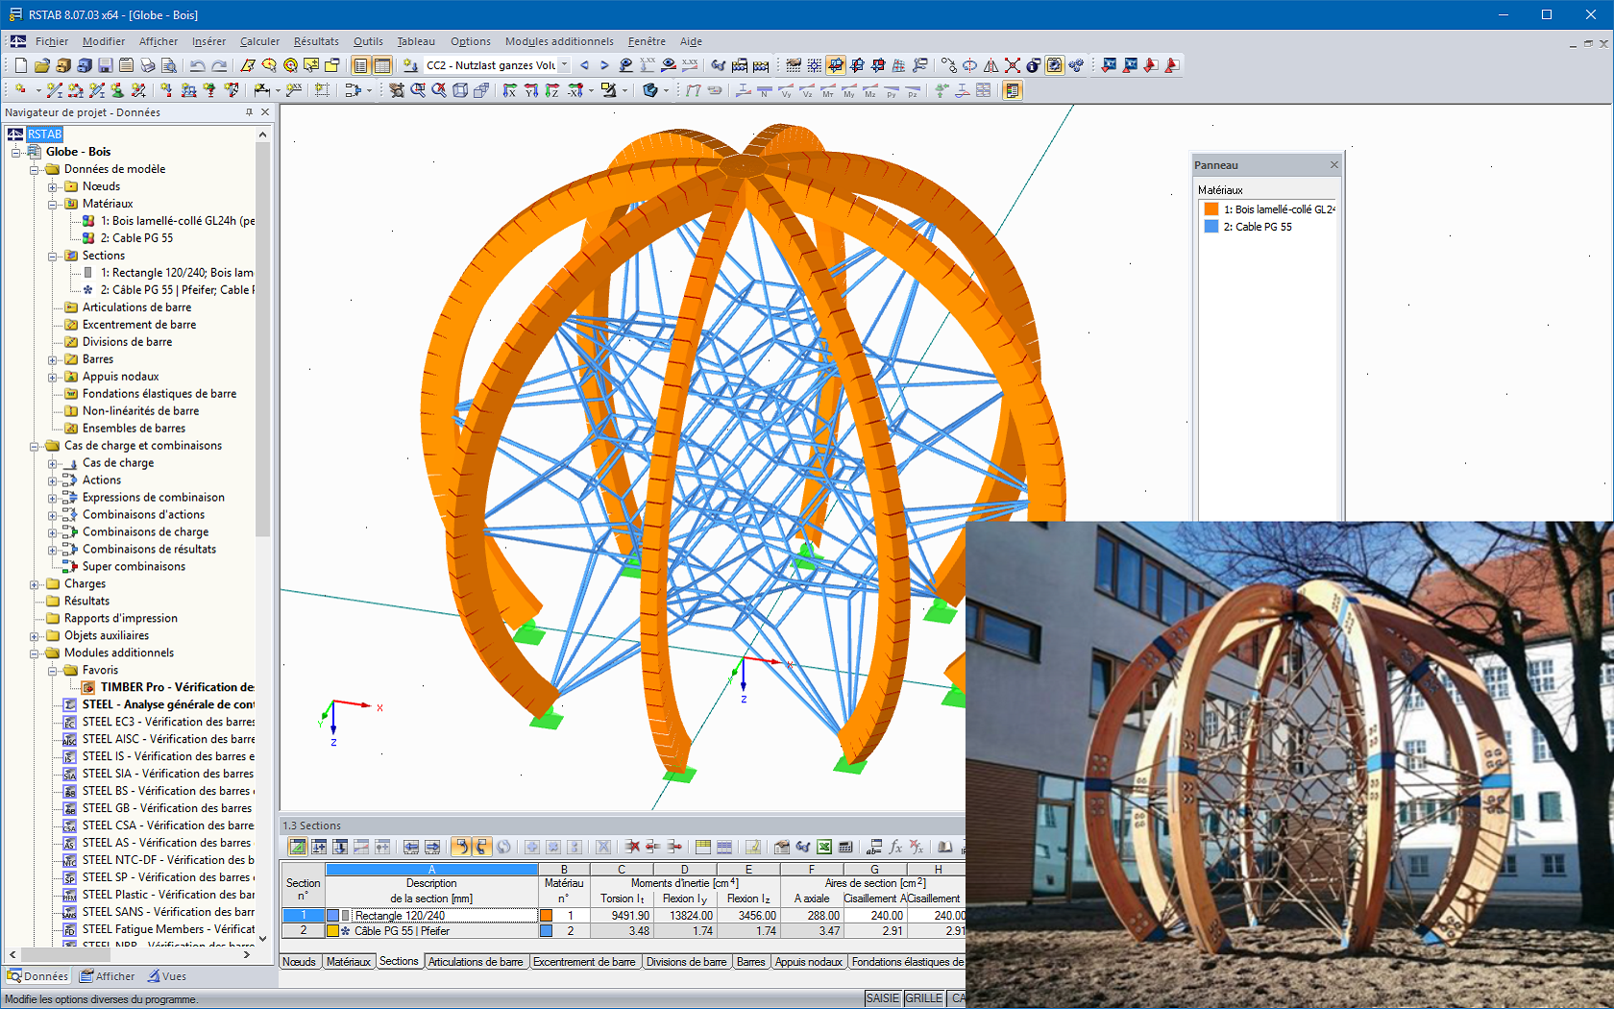Redo the action in the toolbar
The height and width of the screenshot is (1009, 1614).
[219, 65]
